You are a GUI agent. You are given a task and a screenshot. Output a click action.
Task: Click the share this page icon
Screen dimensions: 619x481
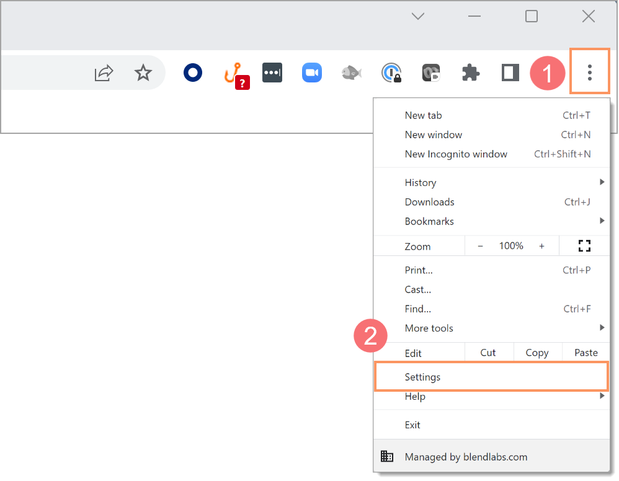[x=104, y=73]
